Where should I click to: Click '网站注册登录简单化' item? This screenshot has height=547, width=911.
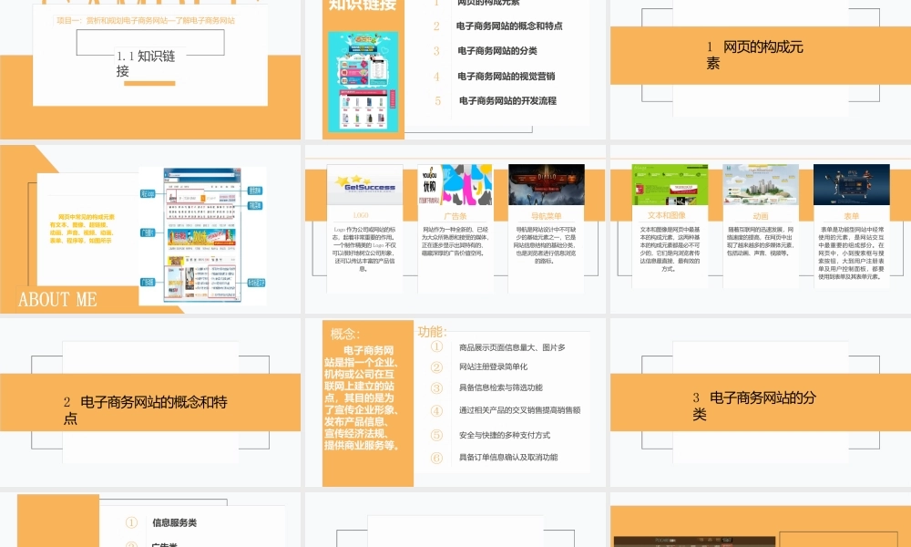click(493, 366)
